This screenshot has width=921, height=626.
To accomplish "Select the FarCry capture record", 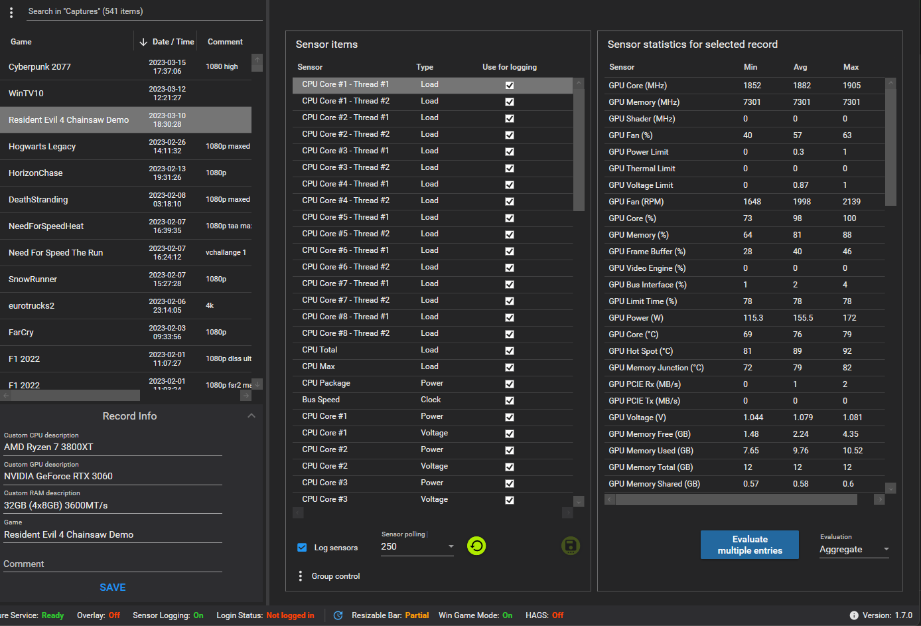I will [x=125, y=333].
